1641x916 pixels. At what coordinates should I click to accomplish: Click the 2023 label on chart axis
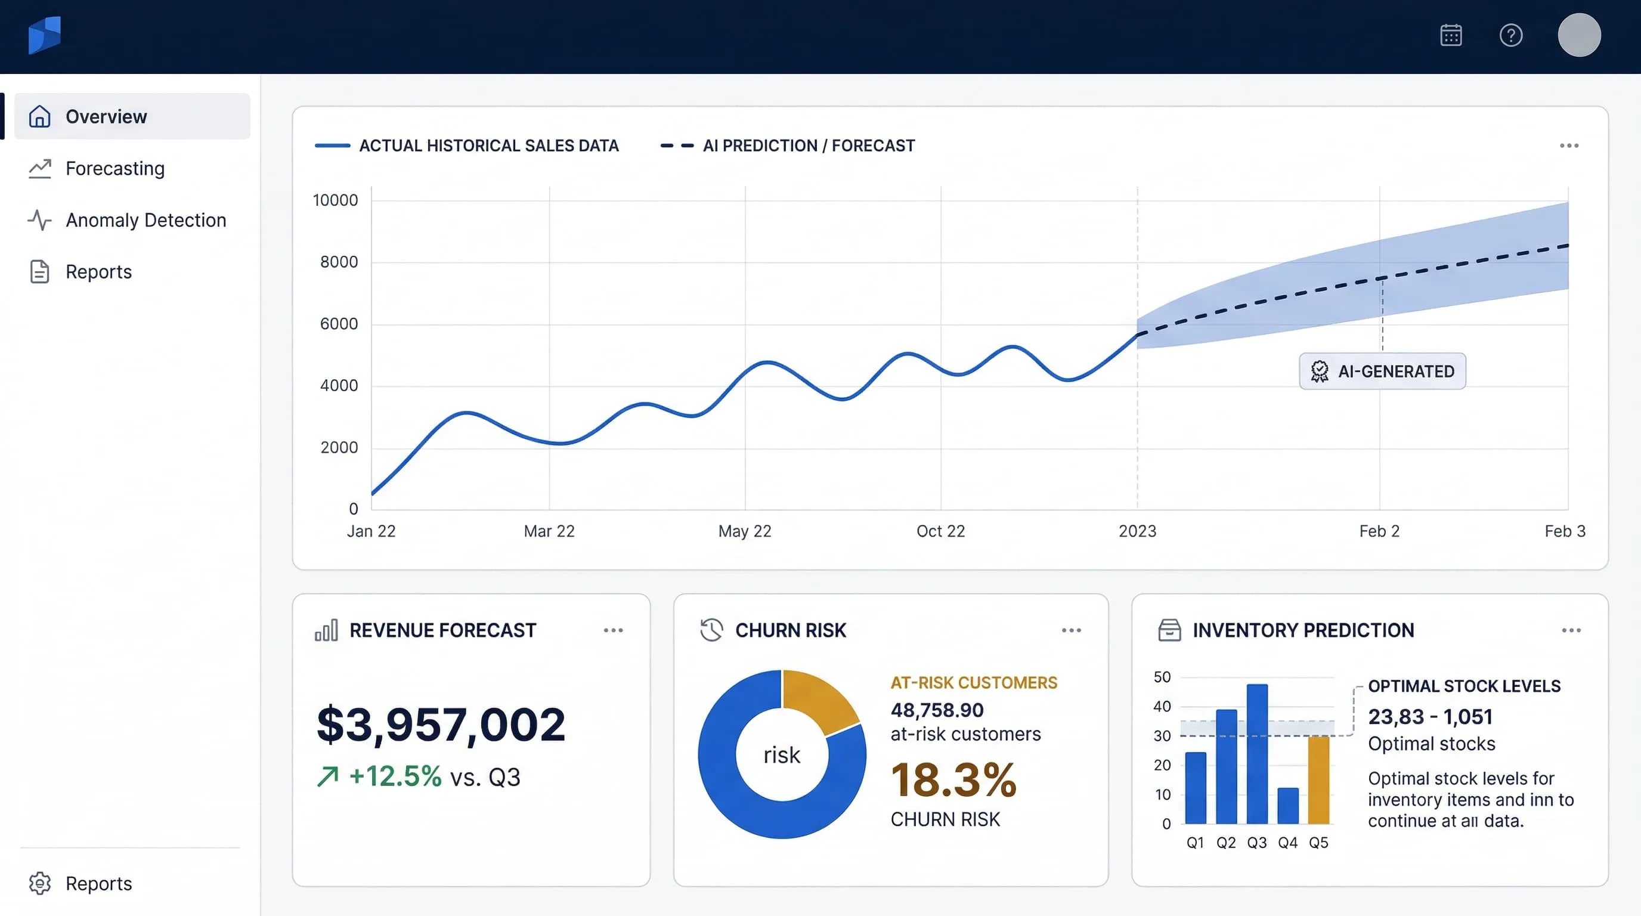(1137, 531)
